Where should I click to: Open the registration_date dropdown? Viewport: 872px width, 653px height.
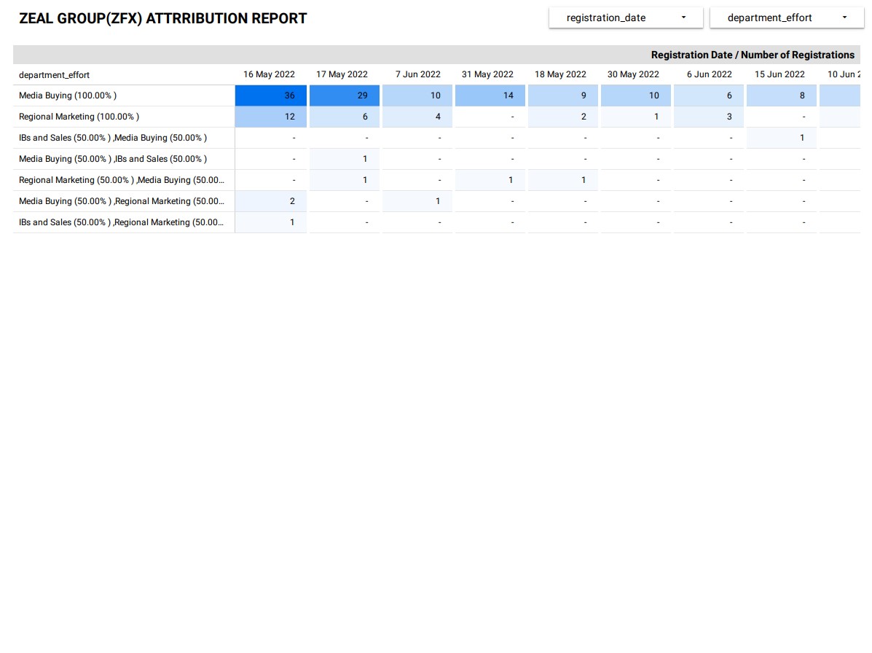point(626,17)
